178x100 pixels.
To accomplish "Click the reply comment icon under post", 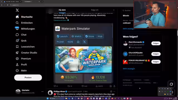I will click(x=55, y=86).
